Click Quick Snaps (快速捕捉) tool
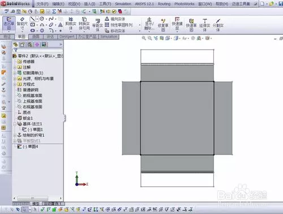Viewport: 283px width, 214px height. pyautogui.click(x=177, y=23)
